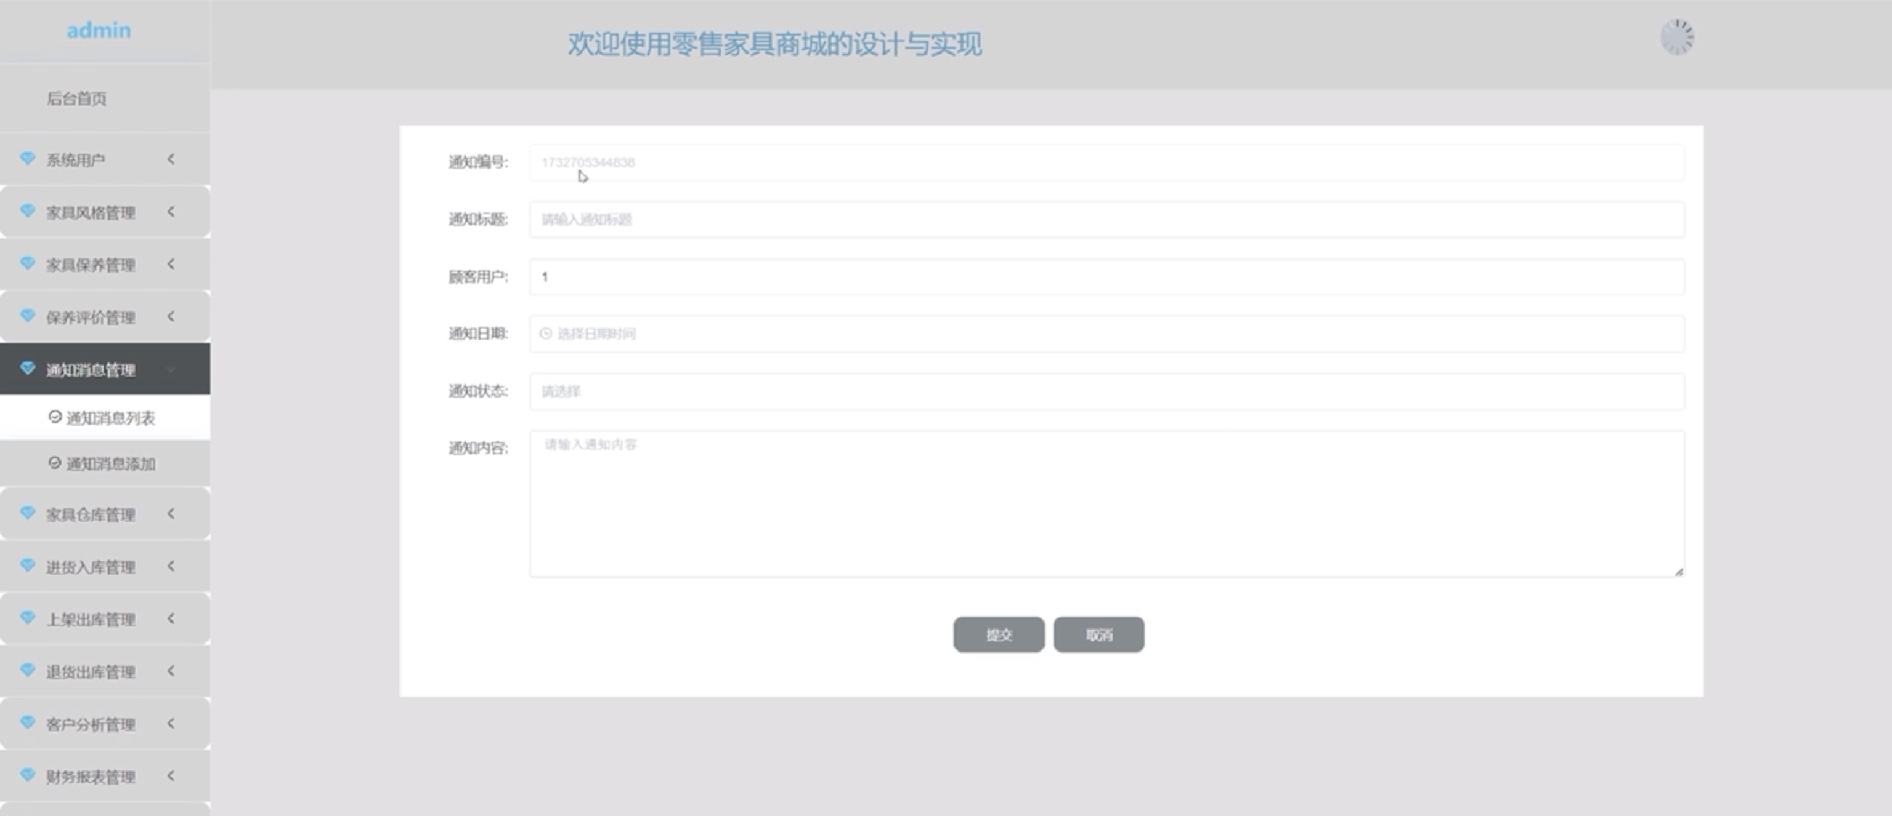Collapse the 通知消息管理 menu section

171,369
